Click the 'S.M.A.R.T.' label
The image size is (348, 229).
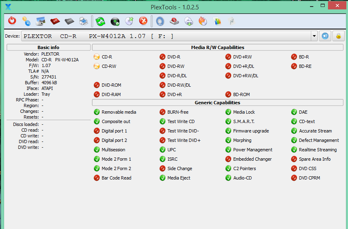coord(244,121)
